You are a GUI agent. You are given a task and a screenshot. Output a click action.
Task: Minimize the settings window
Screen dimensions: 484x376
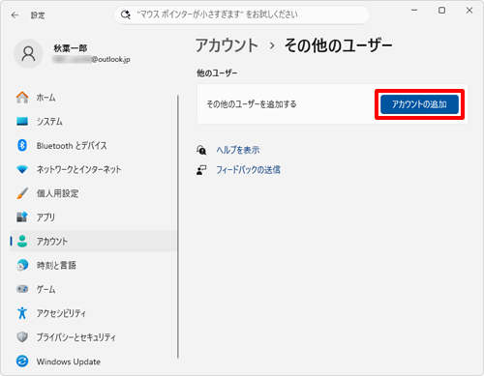click(x=414, y=11)
